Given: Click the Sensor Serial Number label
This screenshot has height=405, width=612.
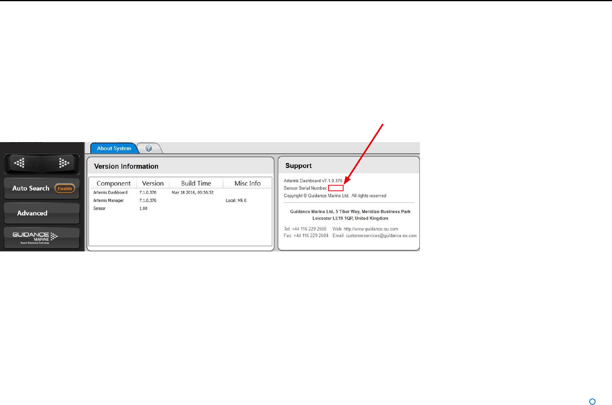Looking at the screenshot, I should [306, 188].
